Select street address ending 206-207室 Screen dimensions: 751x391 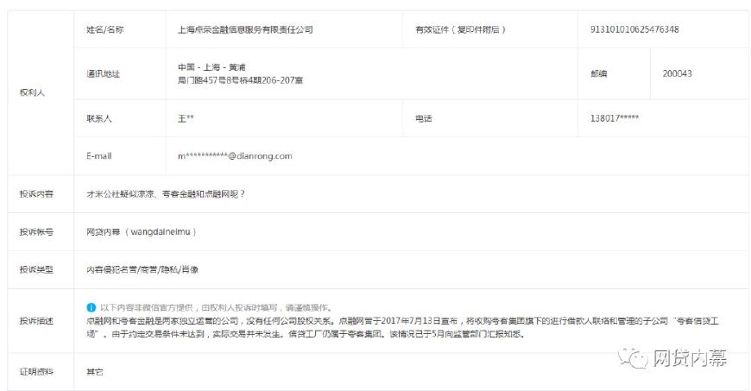pyautogui.click(x=241, y=80)
